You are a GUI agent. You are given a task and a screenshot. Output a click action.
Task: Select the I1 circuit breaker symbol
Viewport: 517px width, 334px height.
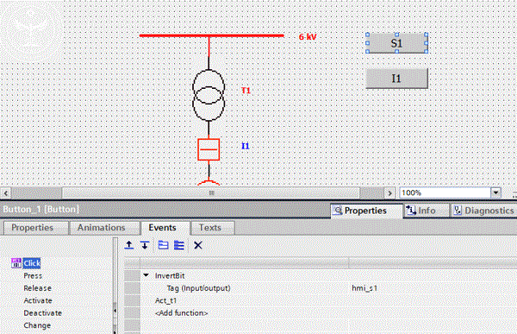(x=209, y=149)
